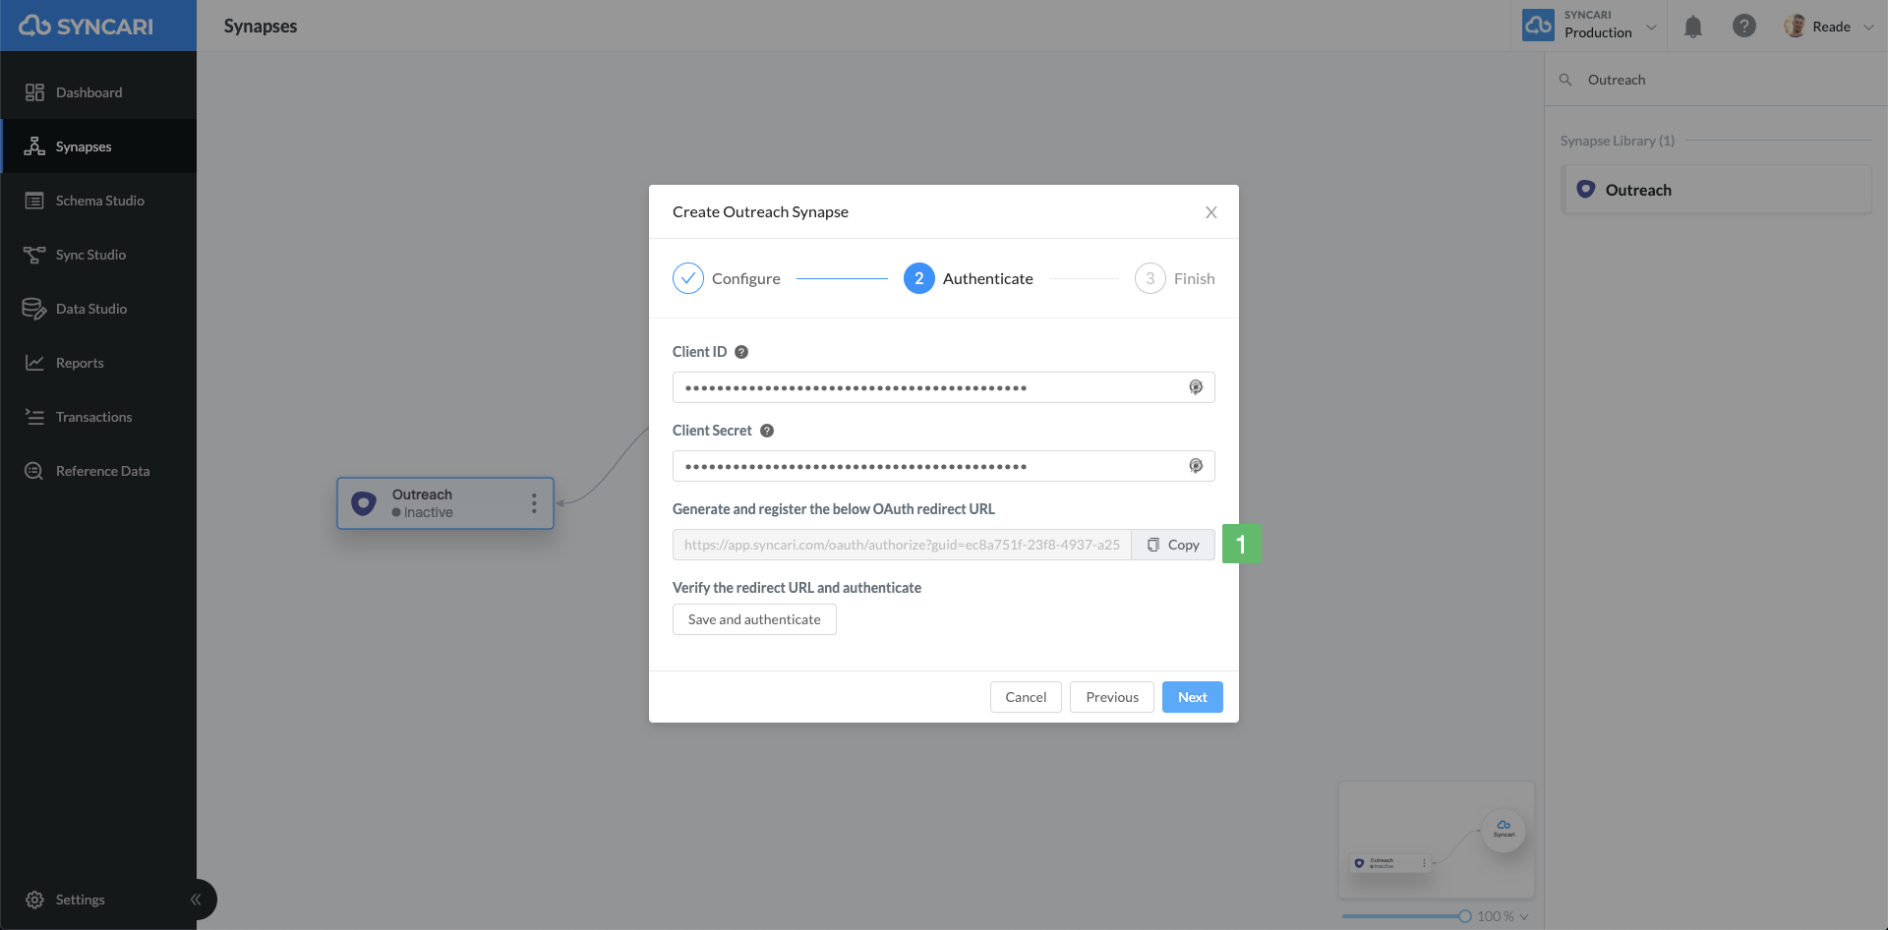Image resolution: width=1888 pixels, height=930 pixels.
Task: Click the Syncari logo in the header
Action: click(x=87, y=26)
